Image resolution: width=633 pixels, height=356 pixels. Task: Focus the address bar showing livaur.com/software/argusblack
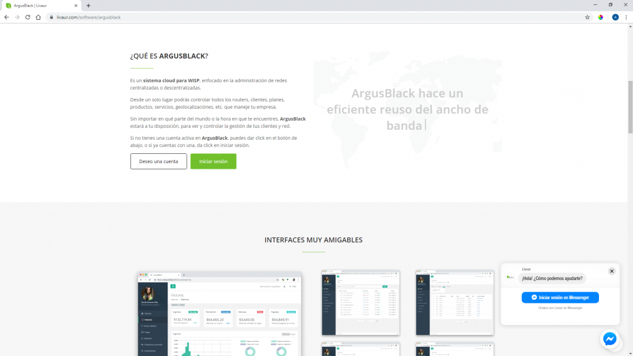[x=315, y=17]
